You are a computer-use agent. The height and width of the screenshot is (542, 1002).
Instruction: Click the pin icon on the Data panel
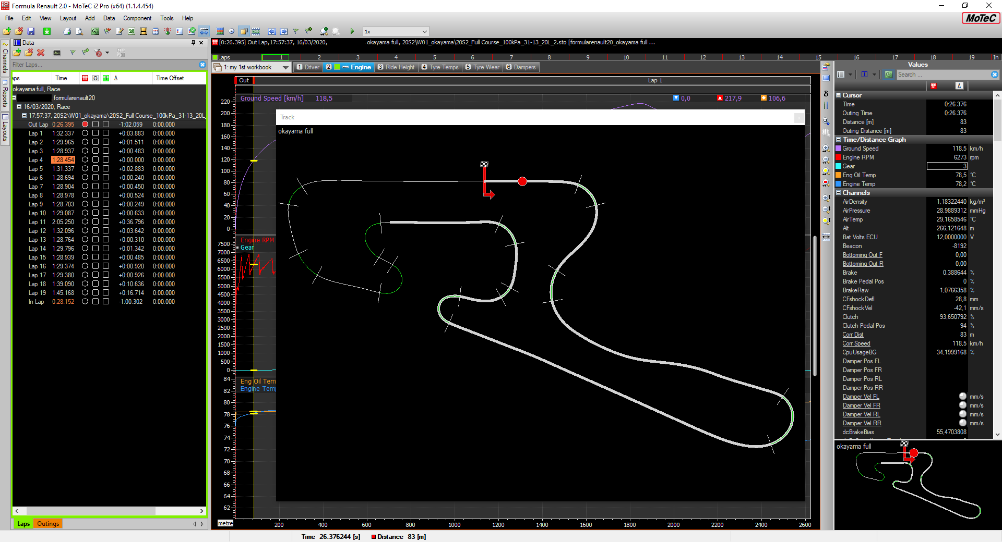click(193, 43)
